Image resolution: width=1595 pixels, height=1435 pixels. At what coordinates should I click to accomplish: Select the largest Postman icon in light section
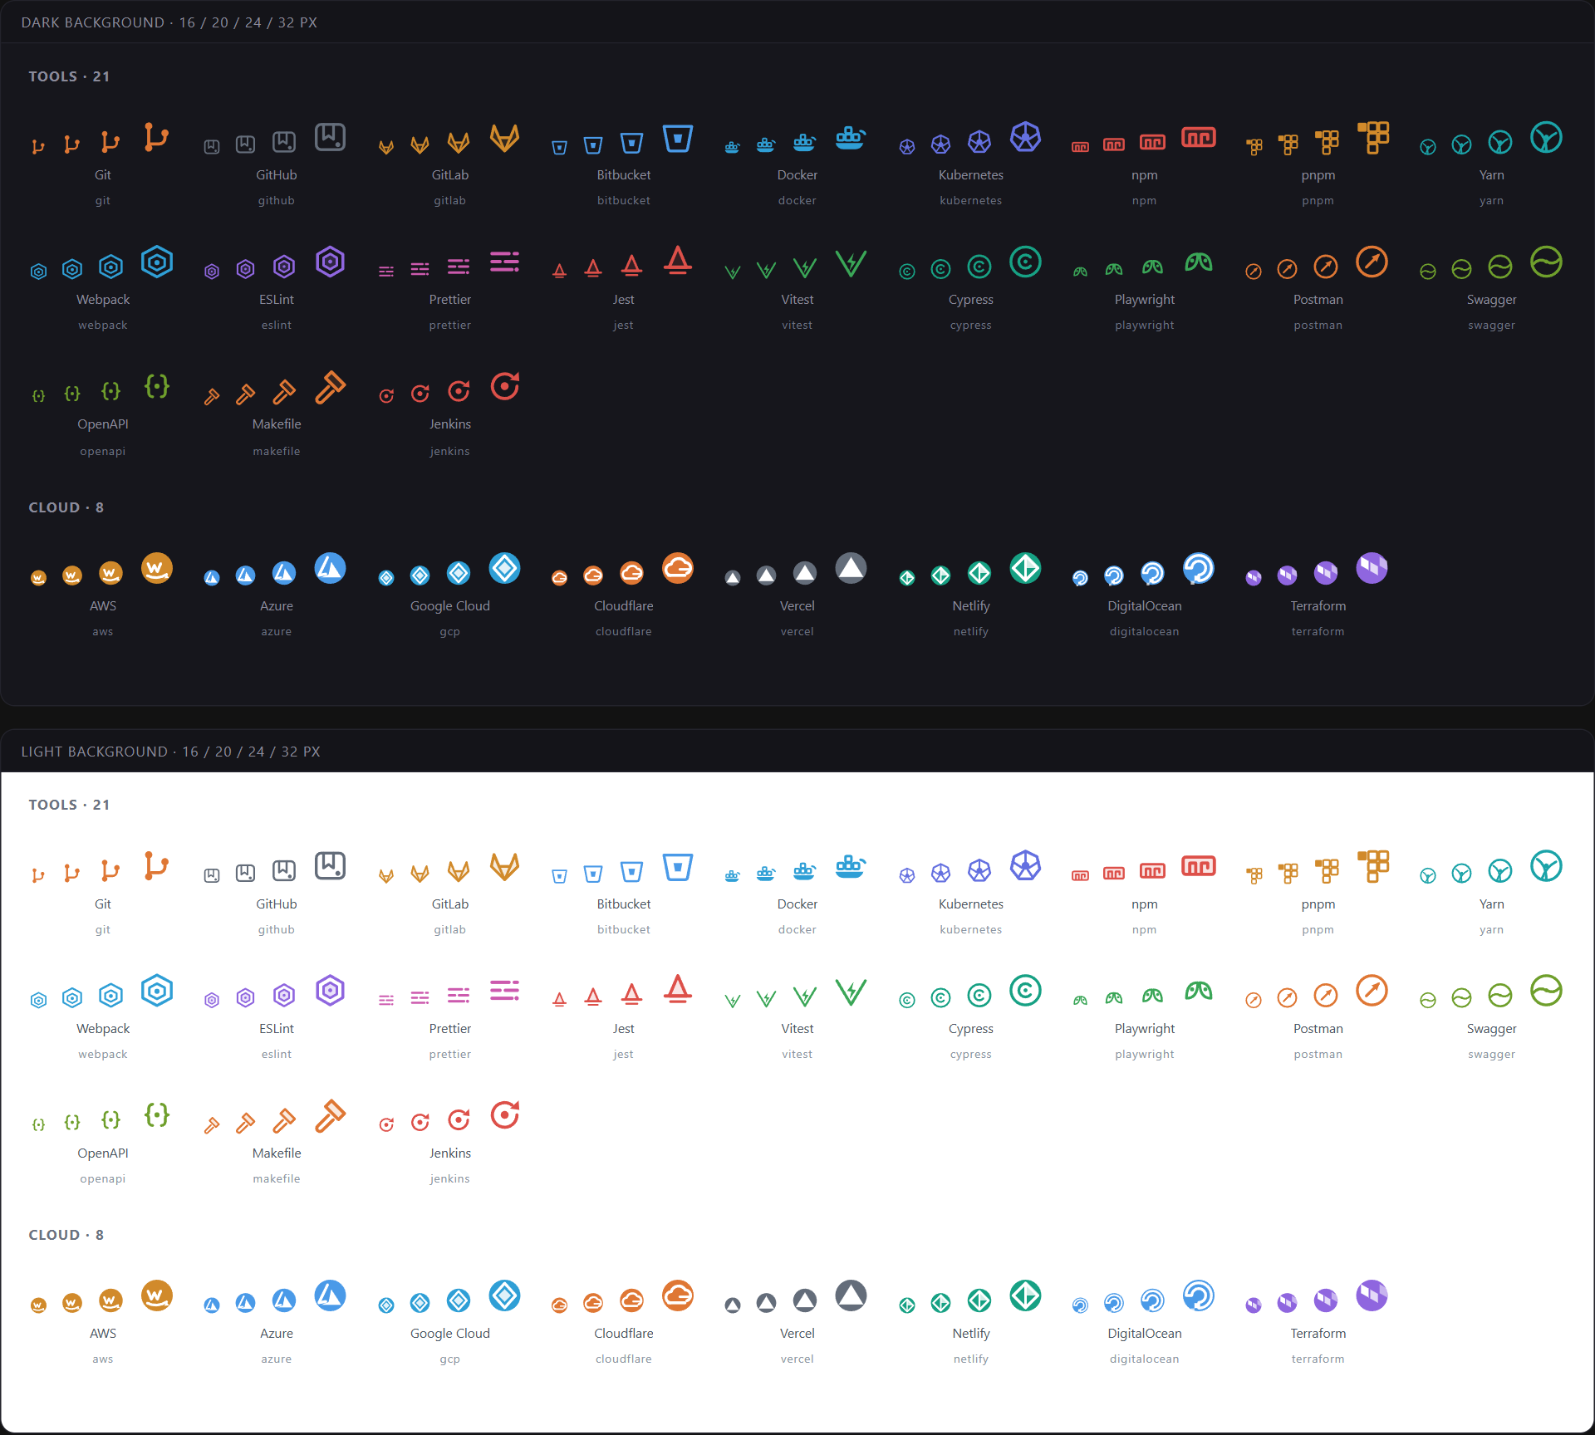coord(1372,990)
